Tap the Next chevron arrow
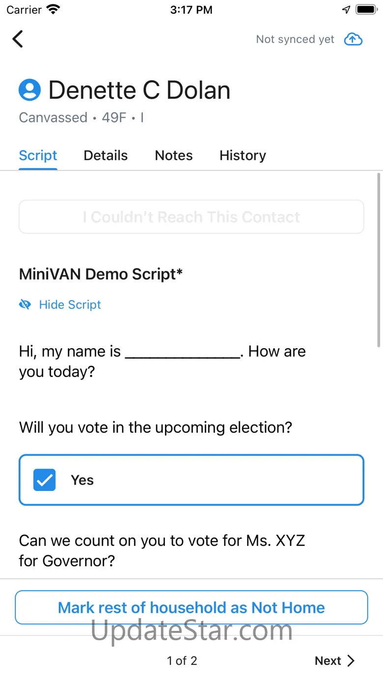This screenshot has width=383, height=681. tap(351, 661)
